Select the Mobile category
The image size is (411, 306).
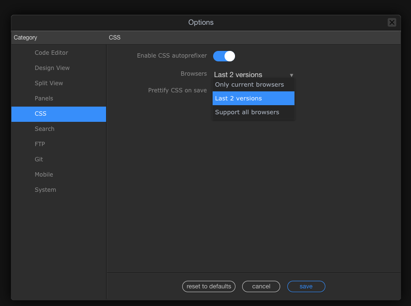pyautogui.click(x=44, y=175)
